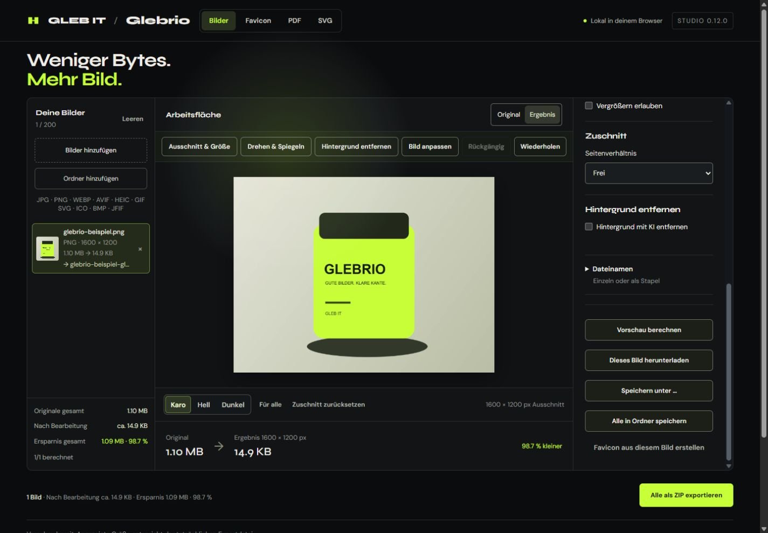Tick Hintergrund mit KI entfernen checkbox
This screenshot has width=768, height=533.
pos(589,227)
